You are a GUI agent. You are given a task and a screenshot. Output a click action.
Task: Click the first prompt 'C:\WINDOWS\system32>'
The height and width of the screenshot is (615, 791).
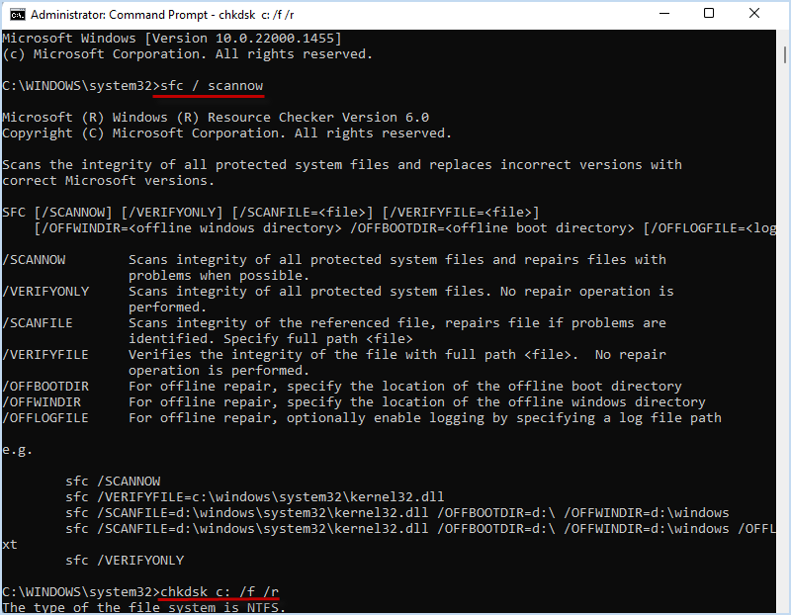[x=81, y=86]
